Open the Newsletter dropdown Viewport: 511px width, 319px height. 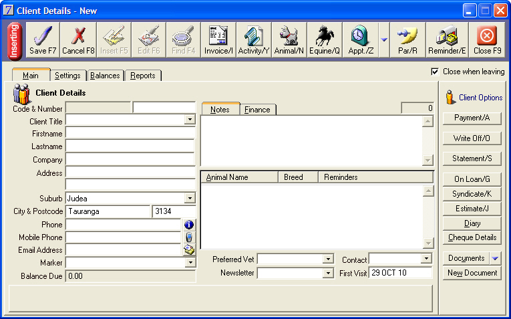328,273
